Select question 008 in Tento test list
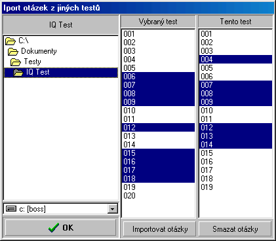The height and width of the screenshot is (241, 276). (x=236, y=94)
